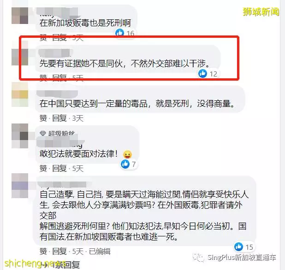Like the 在中国只要达到一定量 comment via 赞
Screen dimensions: 285x270
pyautogui.click(x=43, y=118)
